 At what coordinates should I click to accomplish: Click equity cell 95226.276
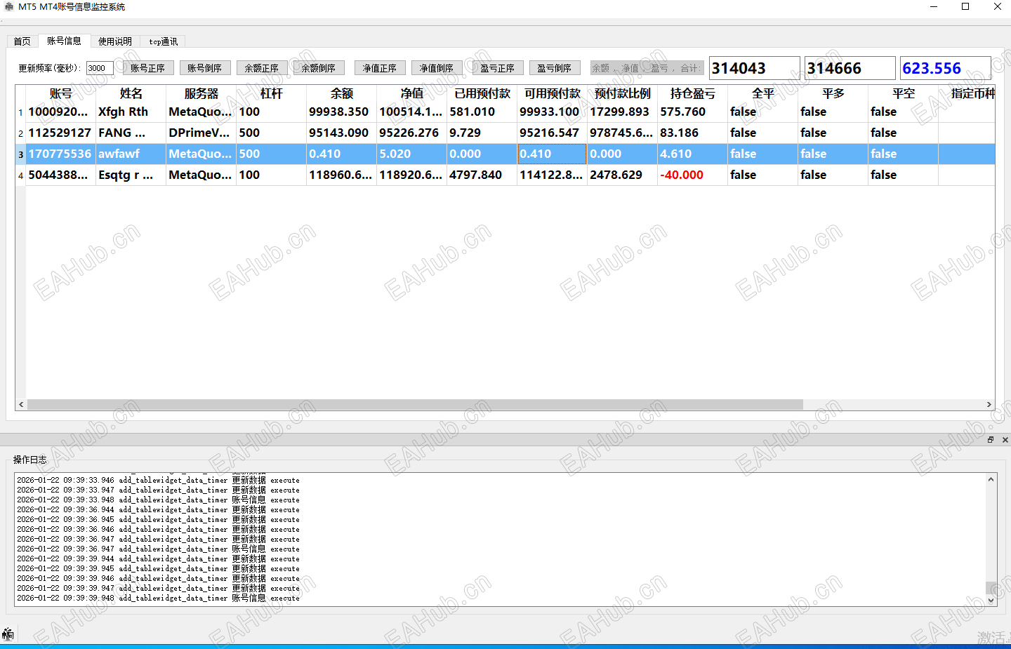pyautogui.click(x=412, y=133)
